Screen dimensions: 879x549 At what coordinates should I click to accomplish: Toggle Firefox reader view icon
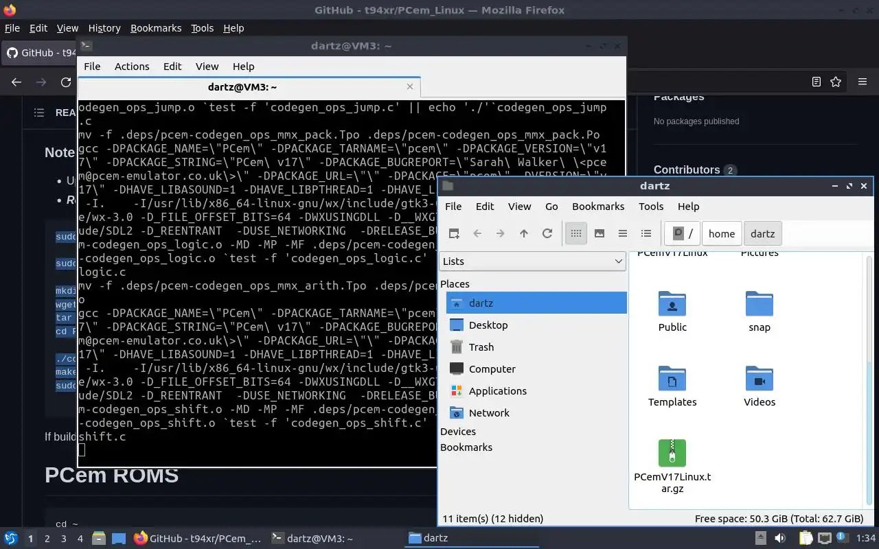[816, 82]
